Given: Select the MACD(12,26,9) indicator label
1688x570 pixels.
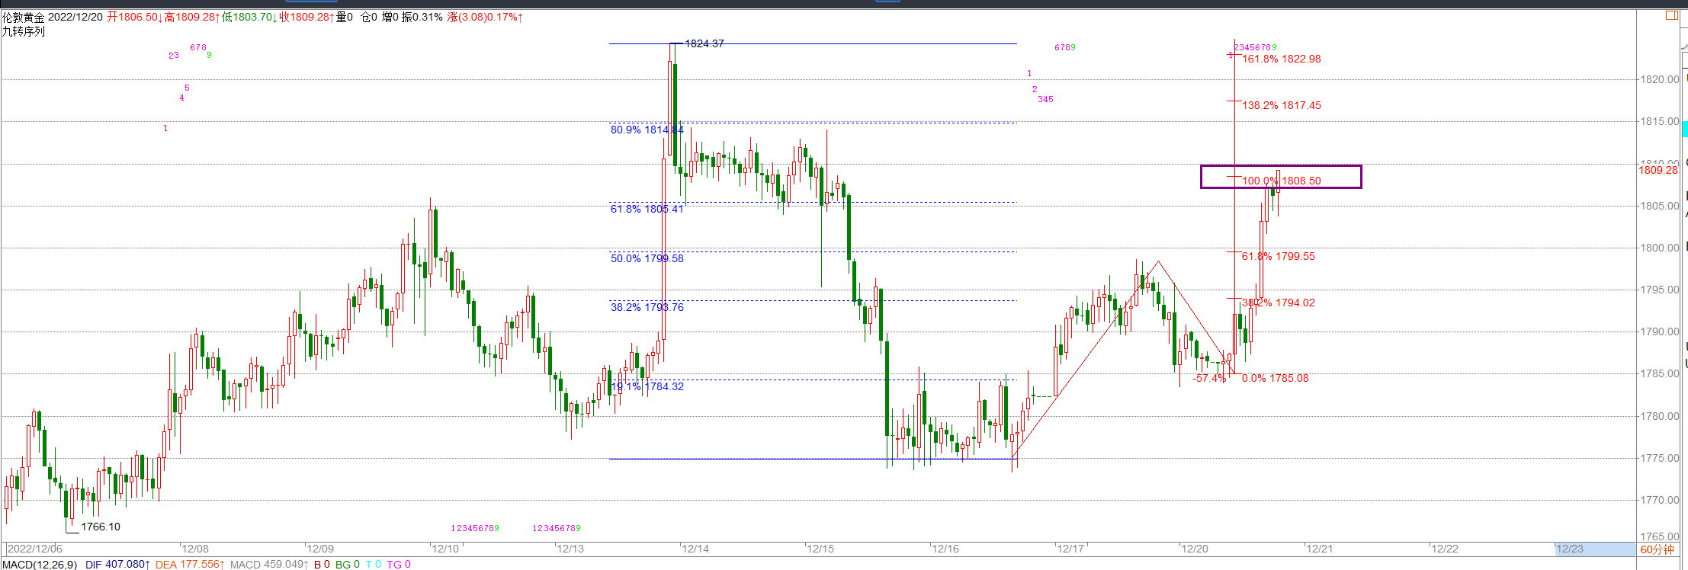Looking at the screenshot, I should (40, 565).
